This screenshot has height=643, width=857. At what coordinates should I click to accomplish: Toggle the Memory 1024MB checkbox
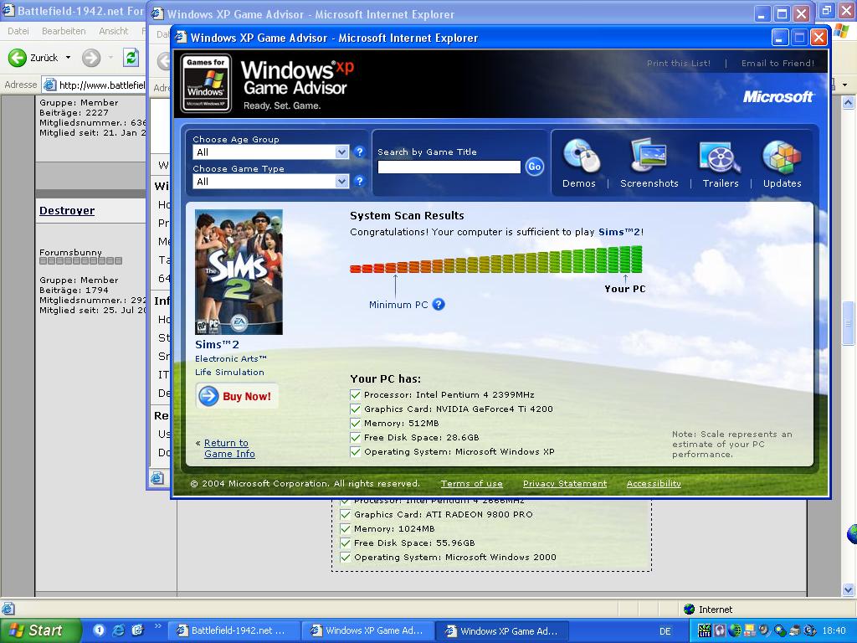pyautogui.click(x=345, y=528)
